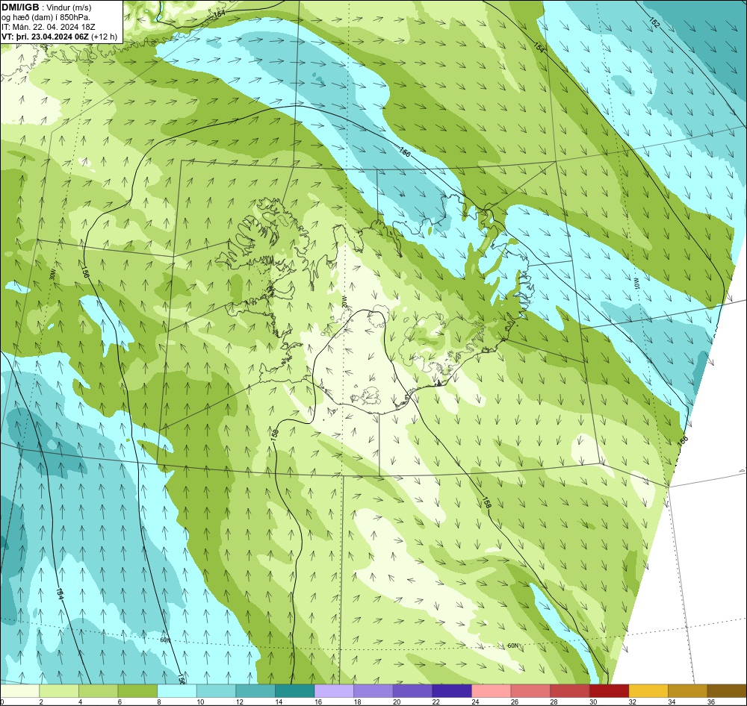Viewport: 747px width, 706px height.
Task: Click the pale cream 0–2 m/s legend swatch
Action: point(19,691)
